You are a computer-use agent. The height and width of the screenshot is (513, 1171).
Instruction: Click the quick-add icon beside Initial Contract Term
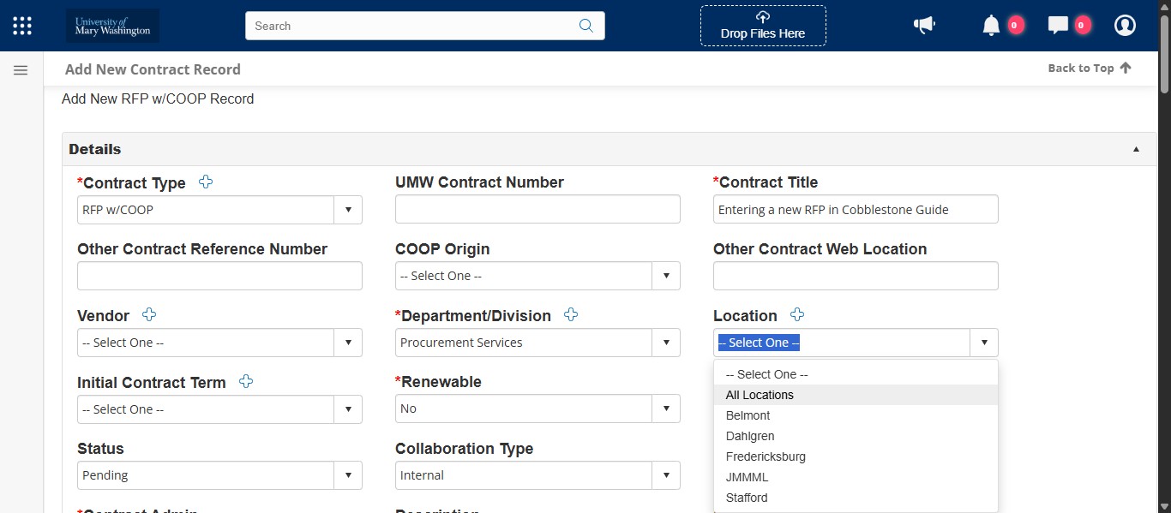(x=246, y=382)
